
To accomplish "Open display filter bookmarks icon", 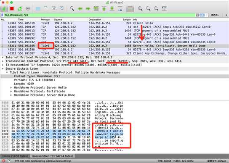I will click(2, 15).
